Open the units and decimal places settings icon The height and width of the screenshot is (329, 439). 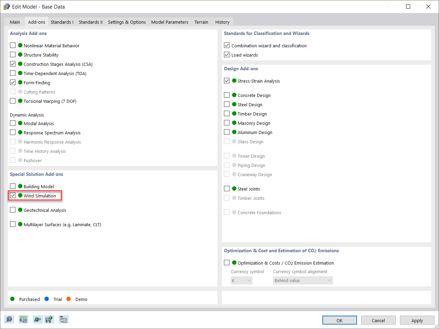(23, 319)
